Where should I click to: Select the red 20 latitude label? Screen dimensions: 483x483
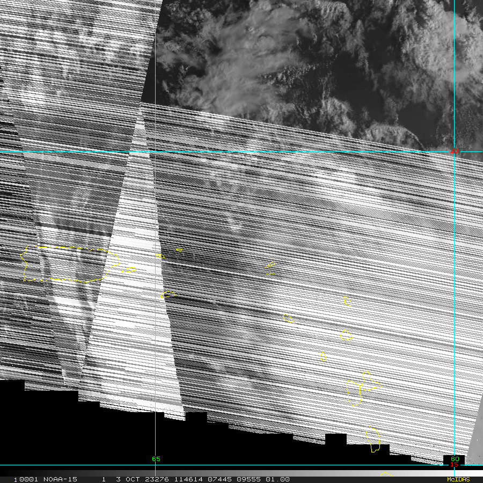[455, 151]
